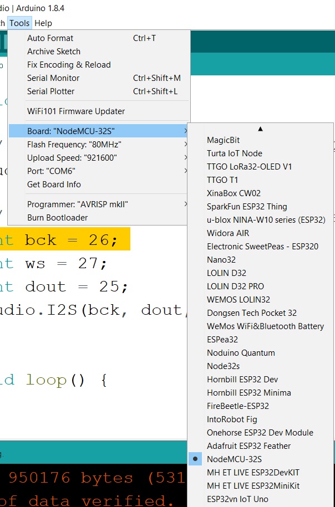Select Widora AIR board
The image size is (335, 507).
point(260,233)
